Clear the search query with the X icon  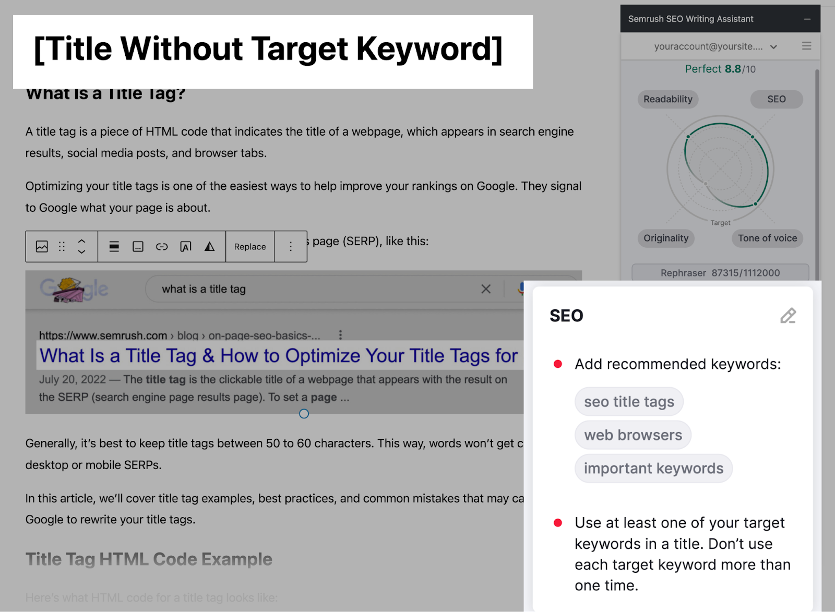pos(486,289)
